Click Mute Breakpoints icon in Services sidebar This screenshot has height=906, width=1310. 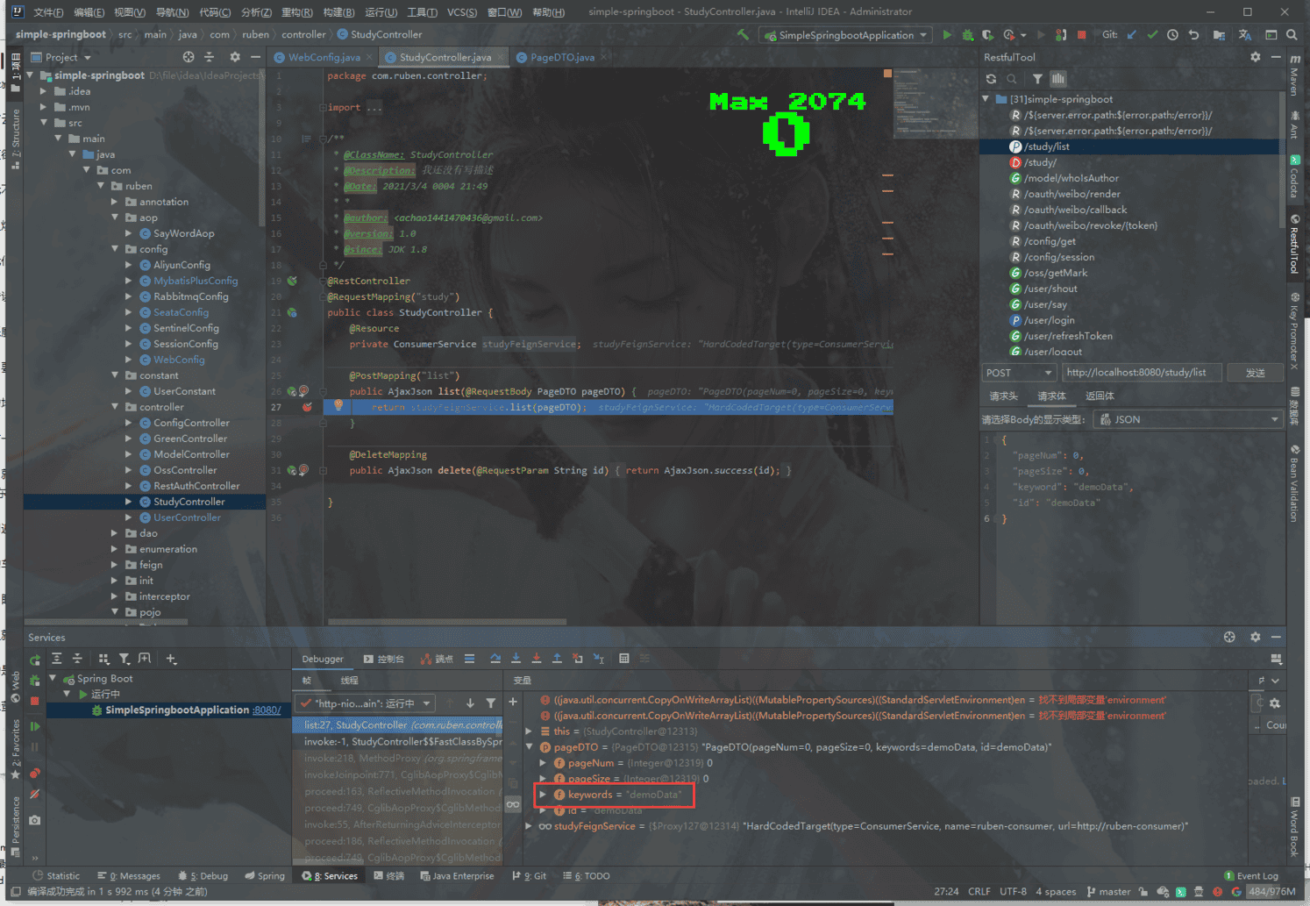click(x=35, y=794)
